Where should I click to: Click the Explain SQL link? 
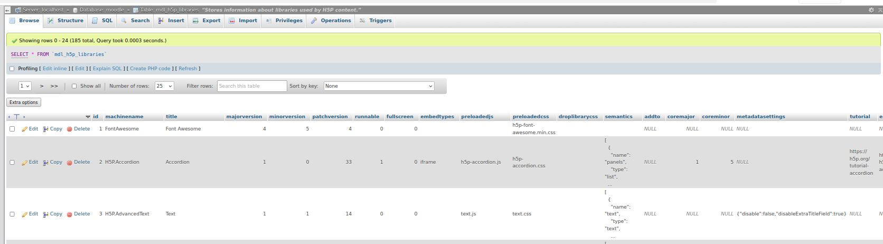point(107,69)
